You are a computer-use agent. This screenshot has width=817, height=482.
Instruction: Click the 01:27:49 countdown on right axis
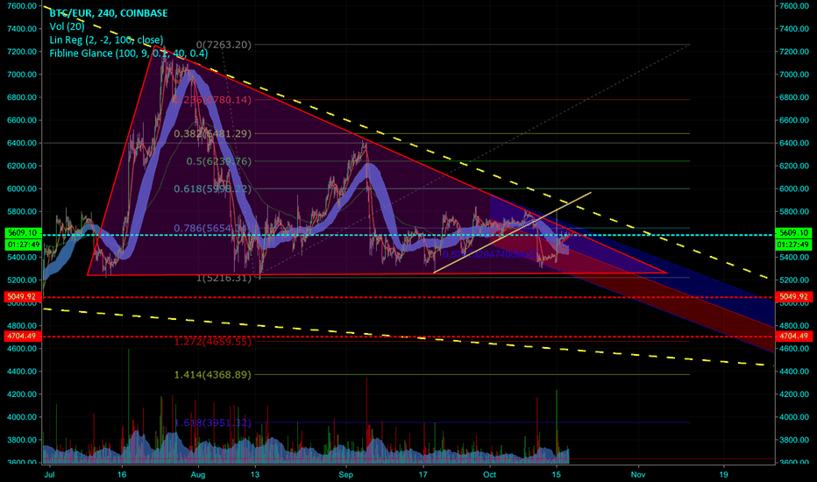(794, 245)
